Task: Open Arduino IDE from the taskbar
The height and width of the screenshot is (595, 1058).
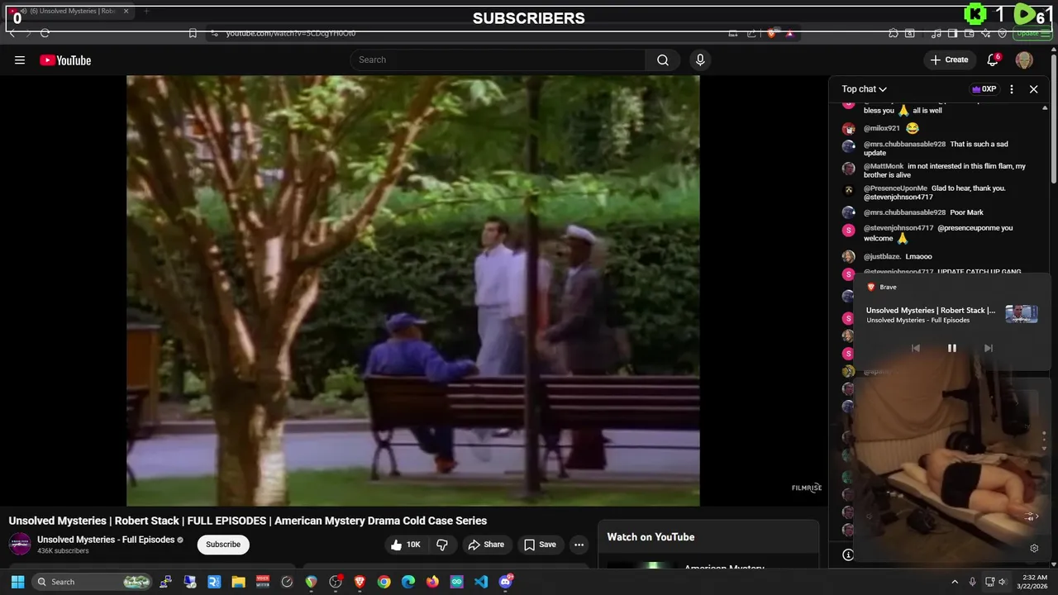Action: [x=457, y=582]
